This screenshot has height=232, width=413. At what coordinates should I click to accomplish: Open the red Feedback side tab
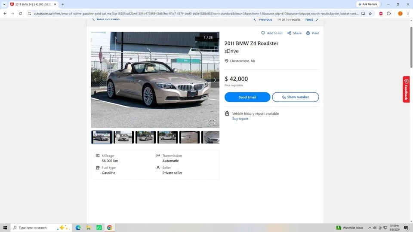(406, 89)
